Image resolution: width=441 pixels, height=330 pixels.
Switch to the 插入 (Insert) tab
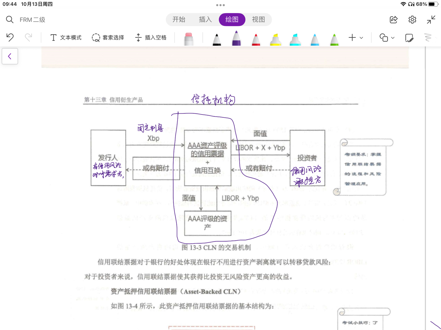tap(205, 20)
